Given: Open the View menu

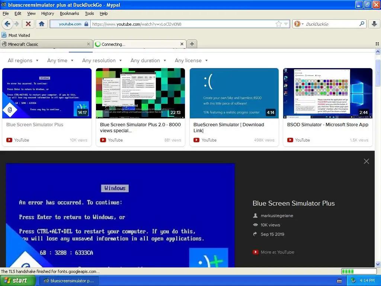Looking at the screenshot, I should 31,13.
